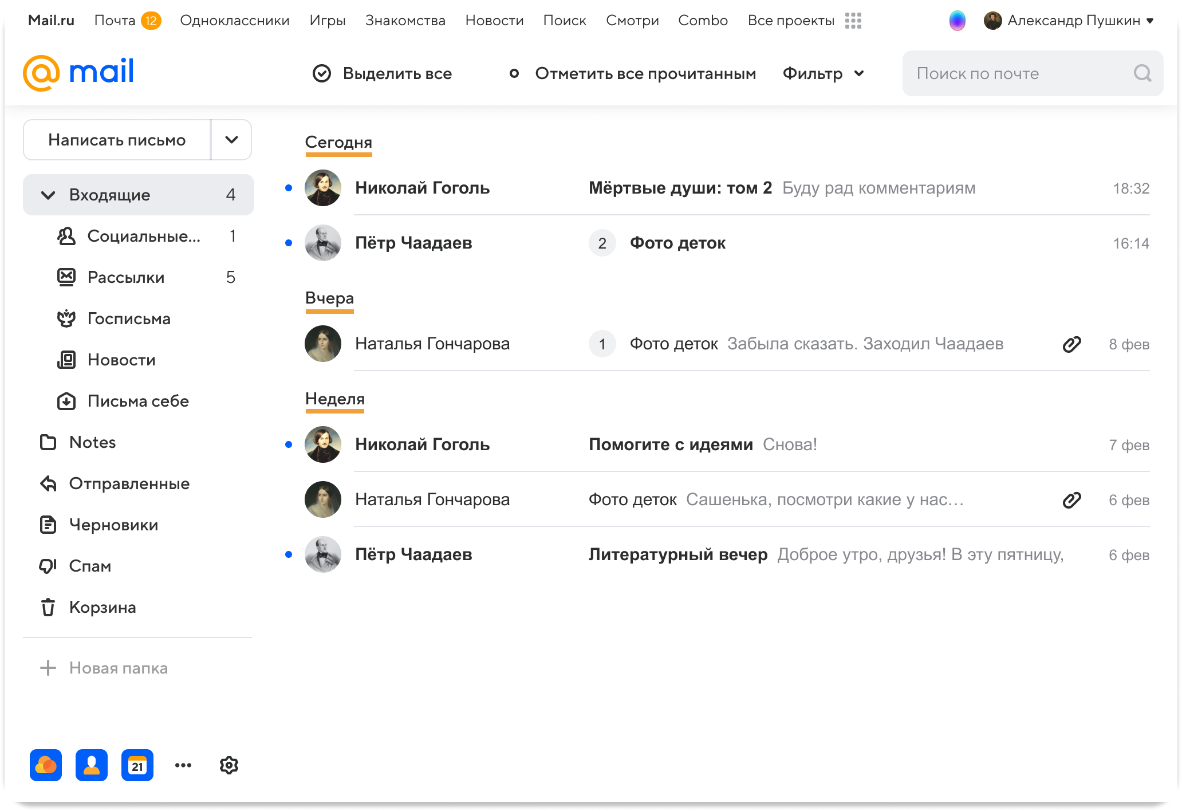Open the Cloud app icon

tap(46, 765)
